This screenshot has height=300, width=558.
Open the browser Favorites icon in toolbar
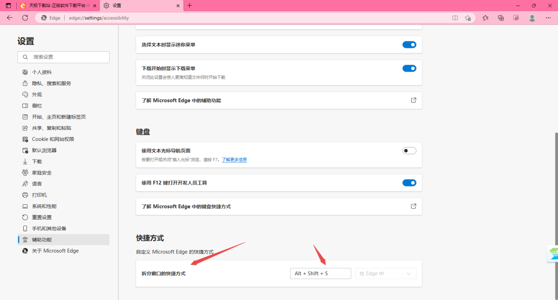485,18
